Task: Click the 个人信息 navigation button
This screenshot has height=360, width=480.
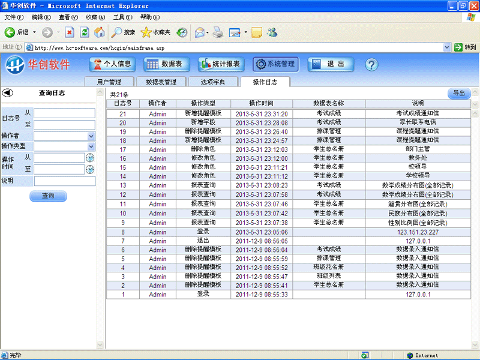Action: [112, 64]
